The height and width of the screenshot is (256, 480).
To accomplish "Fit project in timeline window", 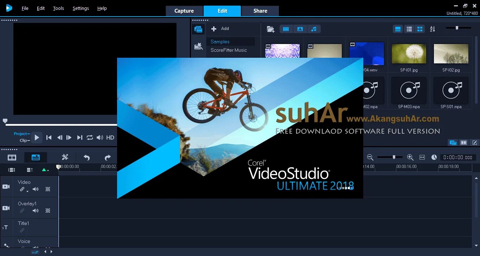I will tap(422, 157).
